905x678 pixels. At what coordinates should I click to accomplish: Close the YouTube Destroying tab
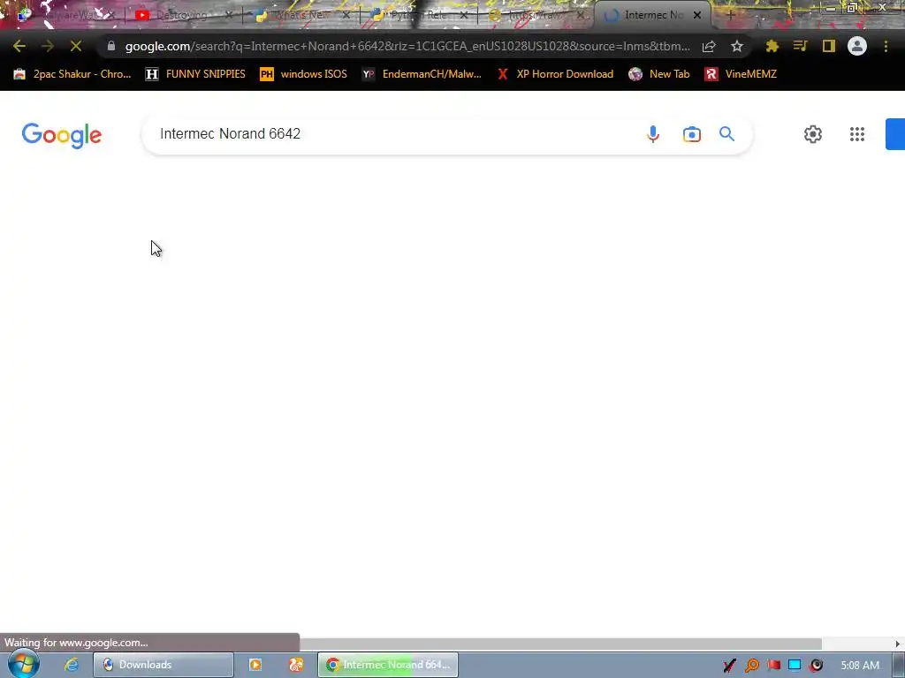pyautogui.click(x=229, y=16)
